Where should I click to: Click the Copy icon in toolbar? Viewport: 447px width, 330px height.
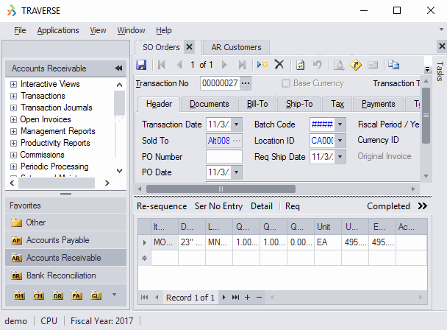click(394, 65)
